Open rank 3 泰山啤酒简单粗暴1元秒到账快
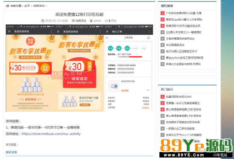 [x=184, y=110]
